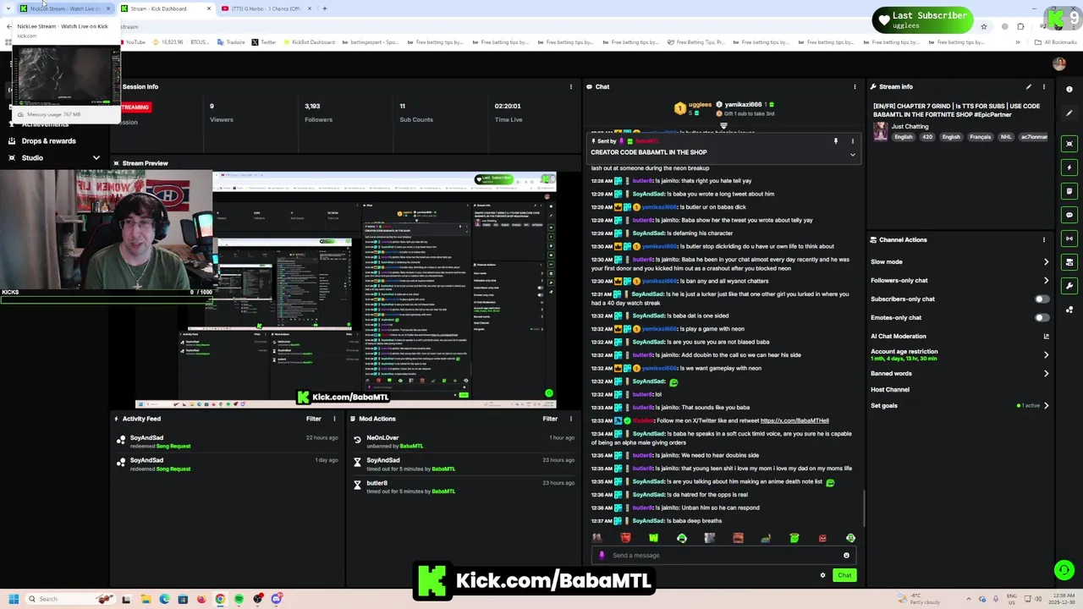This screenshot has height=609, width=1083.
Task: Open Activity Feed Filter
Action: (314, 419)
